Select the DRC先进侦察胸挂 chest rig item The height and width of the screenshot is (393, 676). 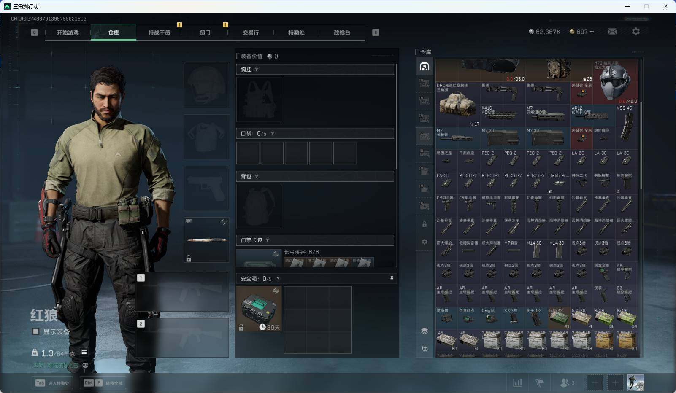[458, 105]
